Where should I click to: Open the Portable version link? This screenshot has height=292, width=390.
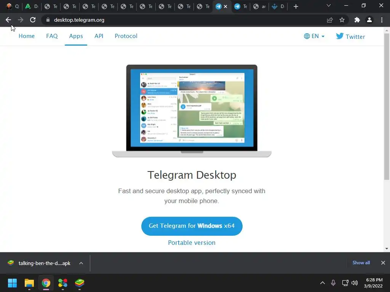click(192, 243)
